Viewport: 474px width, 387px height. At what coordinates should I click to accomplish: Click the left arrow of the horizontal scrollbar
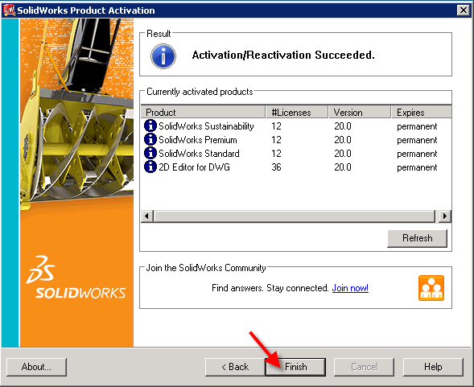click(147, 216)
